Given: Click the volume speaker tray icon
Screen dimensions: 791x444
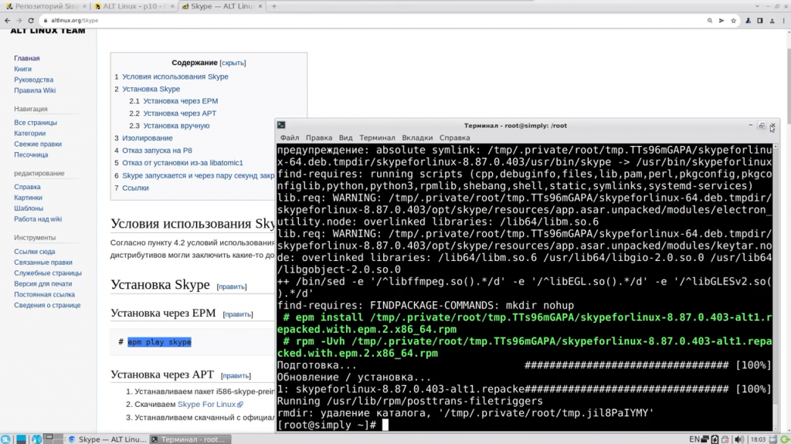Looking at the screenshot, I should [x=738, y=439].
